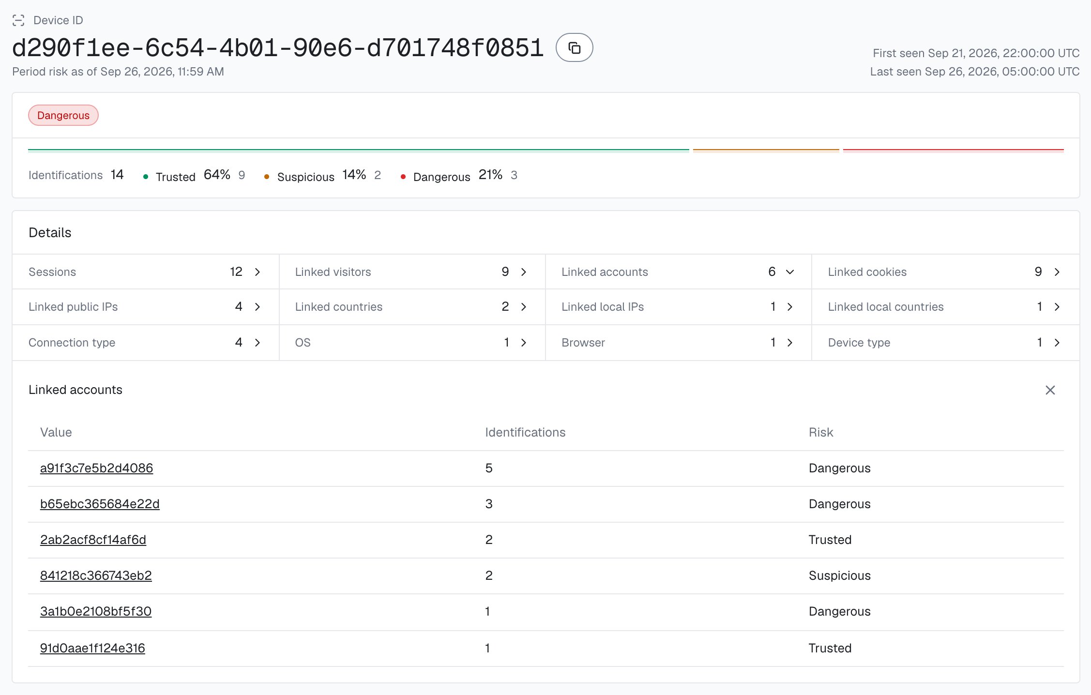Click the Dangerous 21% legend entry
1091x695 pixels.
[x=459, y=175]
